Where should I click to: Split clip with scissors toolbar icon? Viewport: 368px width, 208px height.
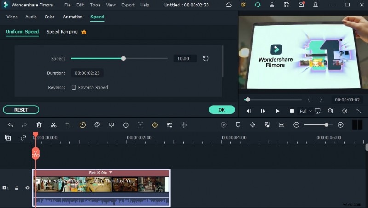(53, 125)
